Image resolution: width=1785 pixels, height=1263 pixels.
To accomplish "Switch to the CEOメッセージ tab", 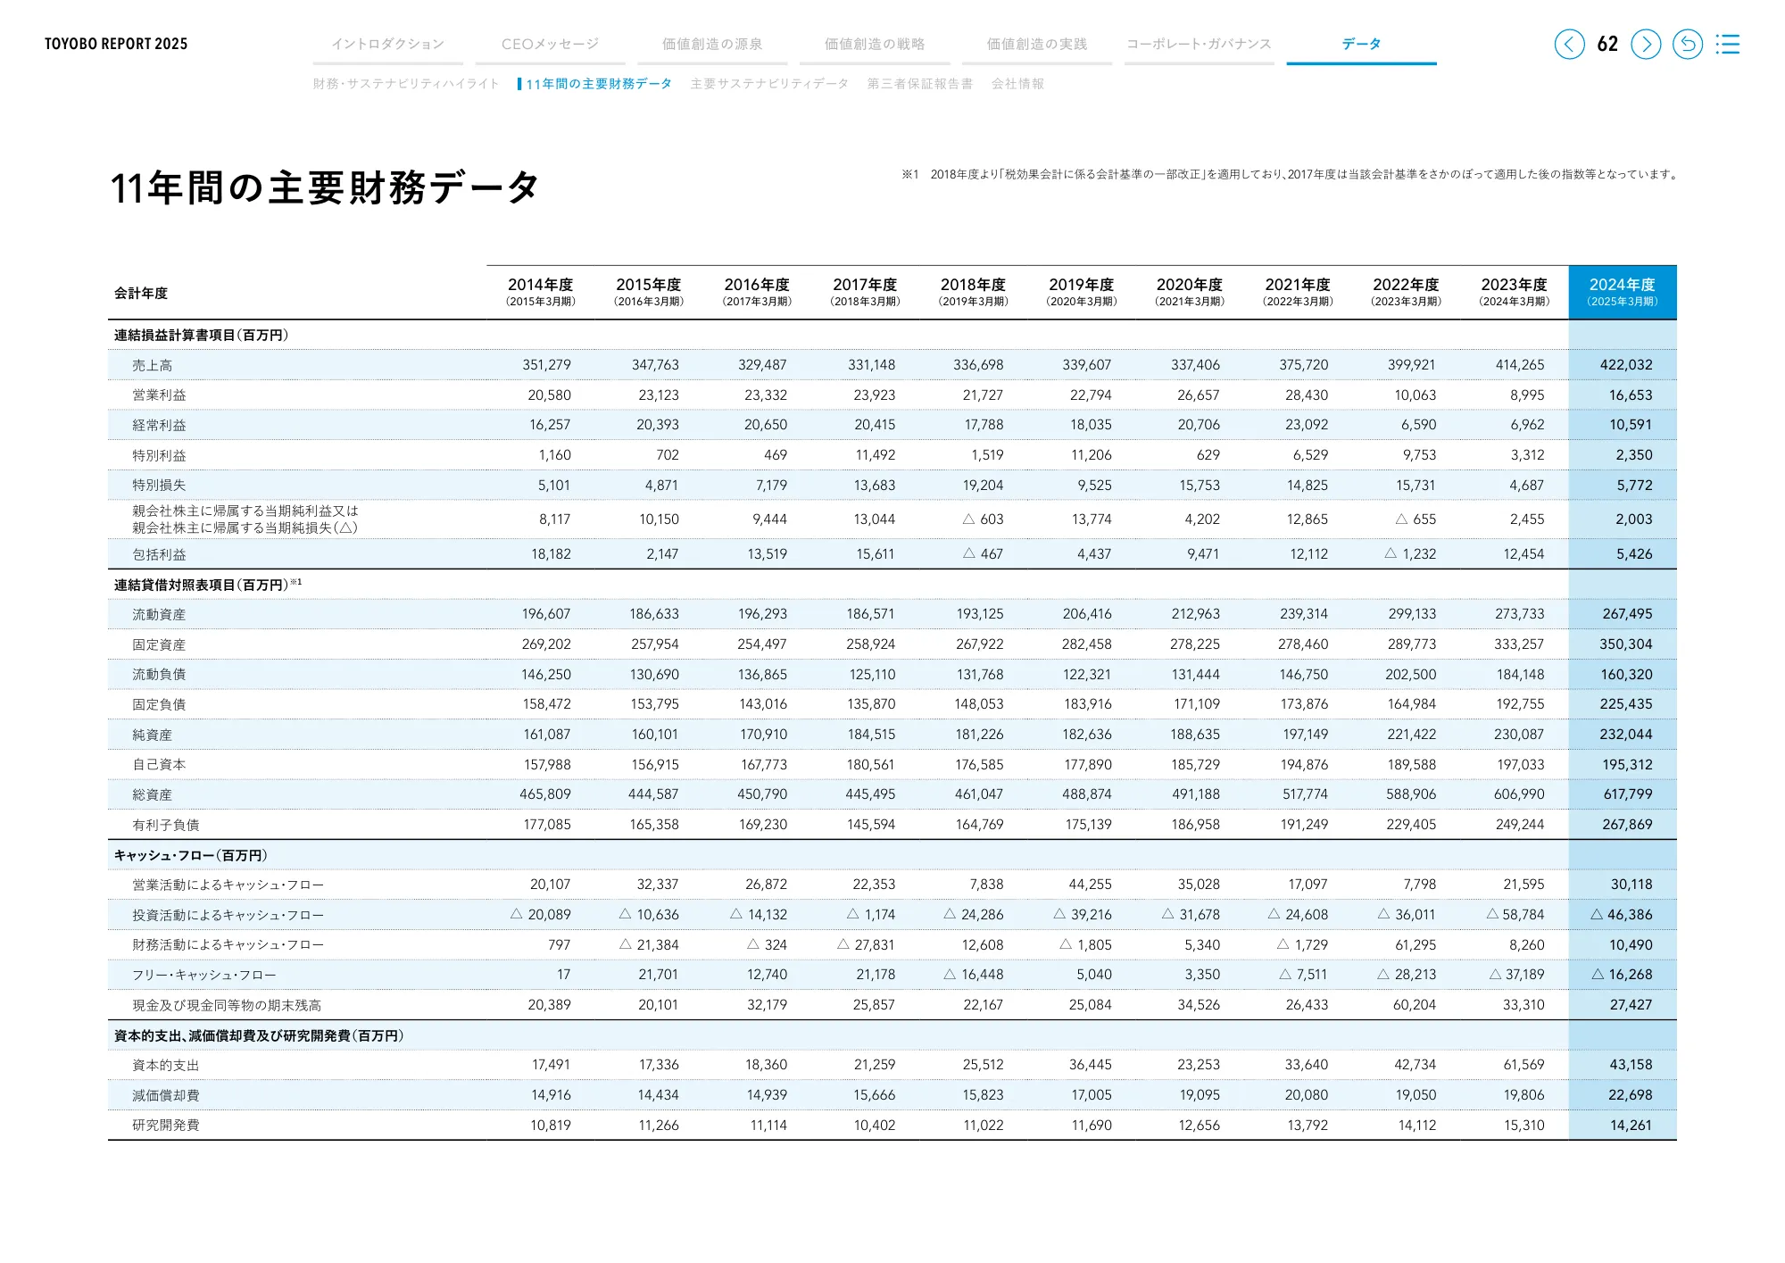I will [x=550, y=44].
